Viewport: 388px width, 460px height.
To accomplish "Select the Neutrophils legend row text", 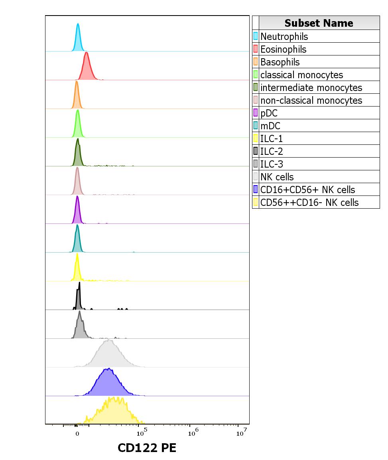I will pyautogui.click(x=284, y=36).
